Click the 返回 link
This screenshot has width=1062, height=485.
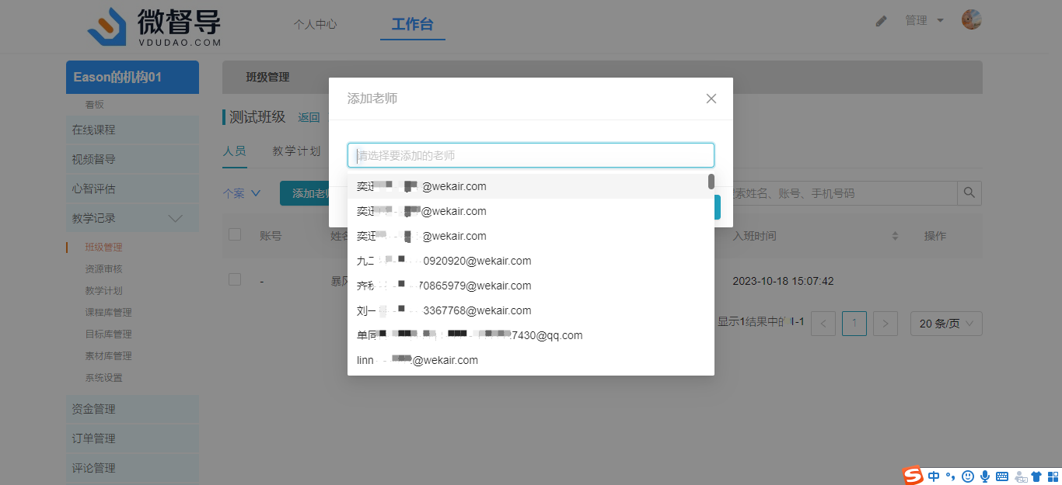309,118
